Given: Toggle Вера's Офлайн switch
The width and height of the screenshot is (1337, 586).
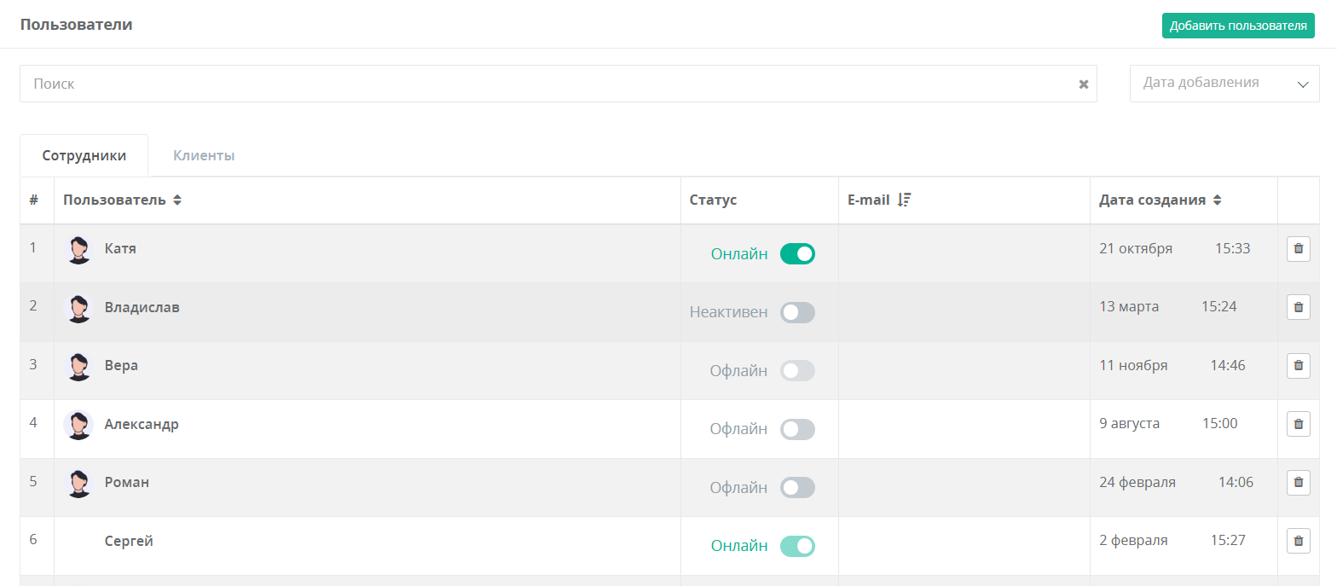Looking at the screenshot, I should [x=797, y=370].
